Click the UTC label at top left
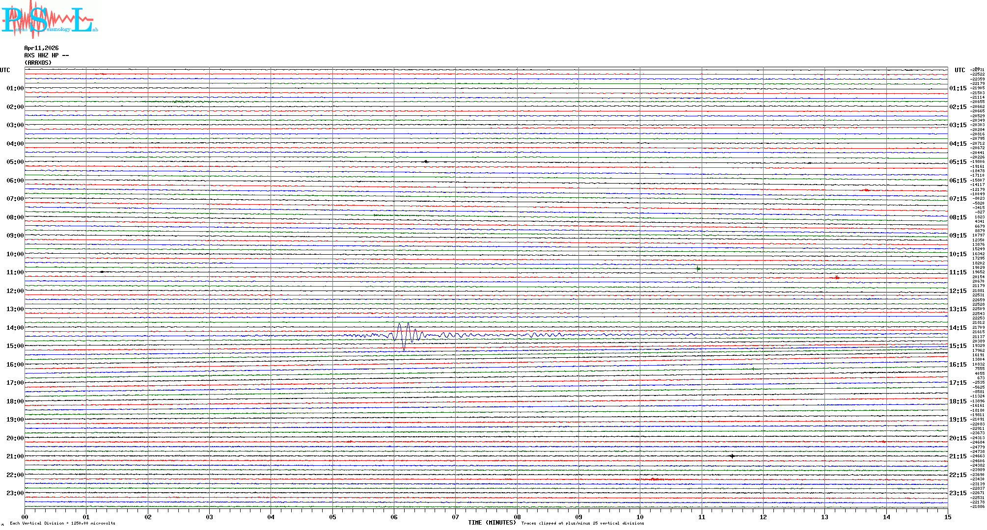987x530 pixels. point(5,70)
